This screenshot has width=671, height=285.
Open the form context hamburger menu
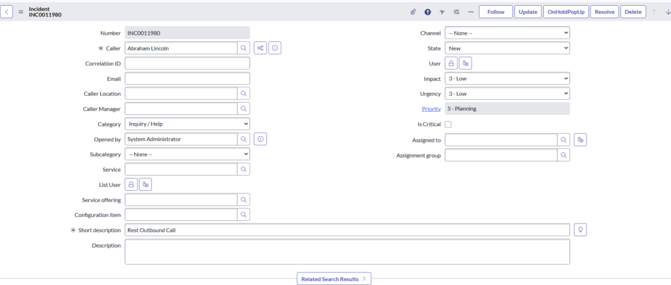[x=21, y=12]
